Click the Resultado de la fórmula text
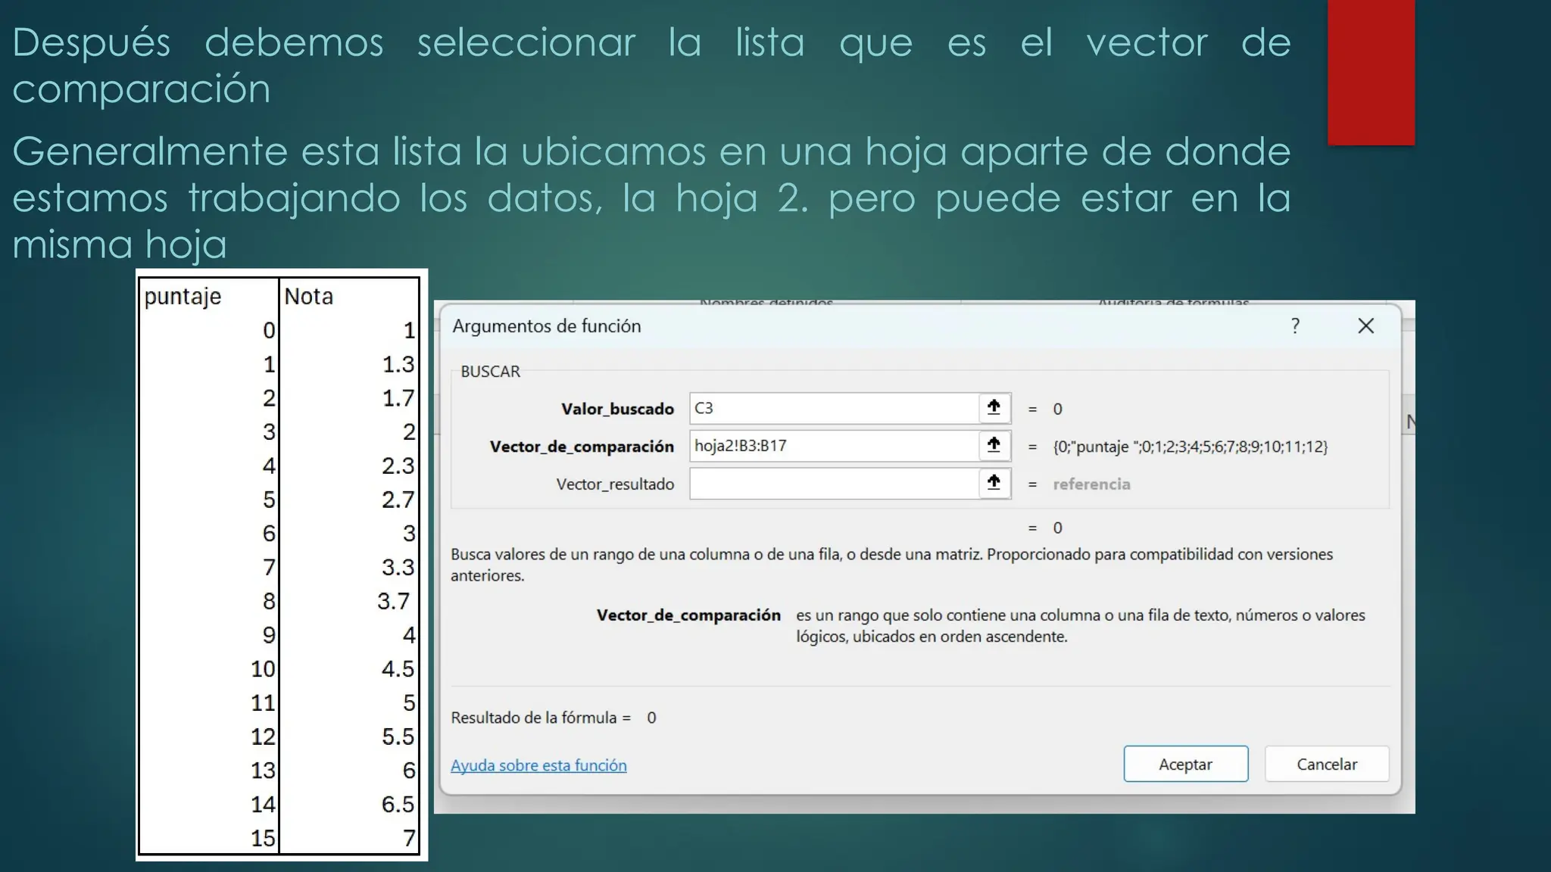 tap(541, 718)
